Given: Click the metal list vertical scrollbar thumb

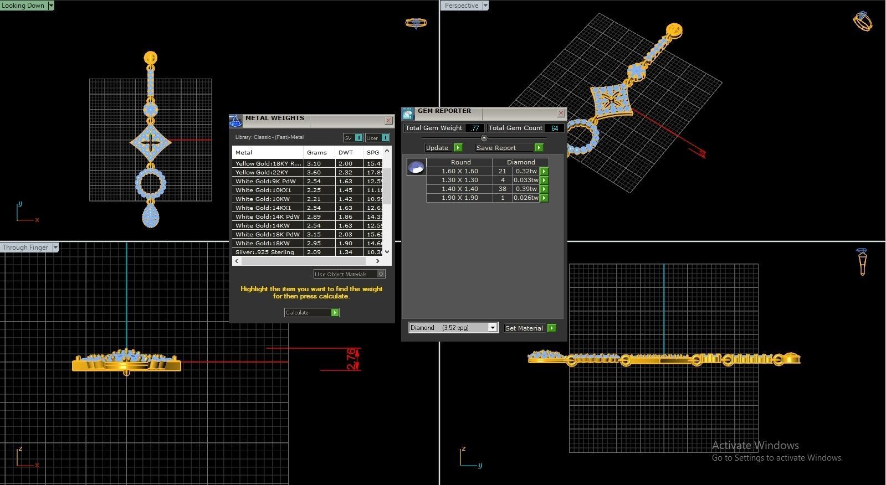Looking at the screenshot, I should [387, 186].
